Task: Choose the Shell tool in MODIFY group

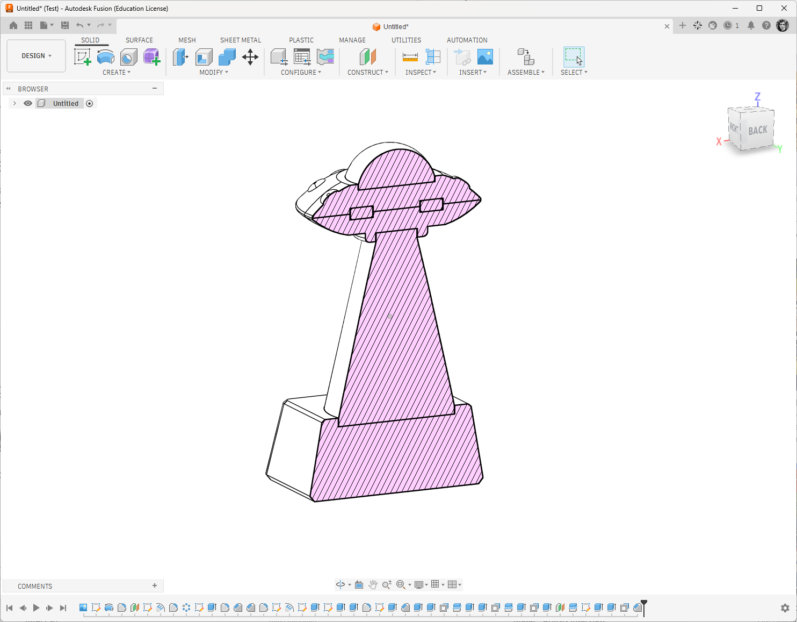Action: click(x=204, y=56)
